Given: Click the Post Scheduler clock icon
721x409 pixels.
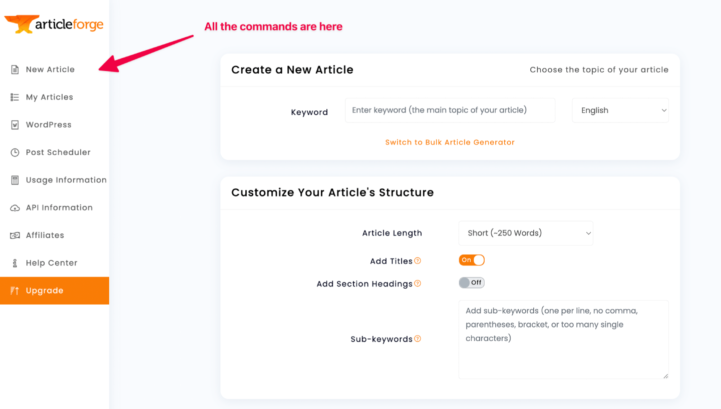Looking at the screenshot, I should [15, 152].
